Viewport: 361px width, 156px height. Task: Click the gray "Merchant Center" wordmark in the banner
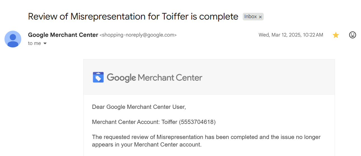pyautogui.click(x=170, y=78)
